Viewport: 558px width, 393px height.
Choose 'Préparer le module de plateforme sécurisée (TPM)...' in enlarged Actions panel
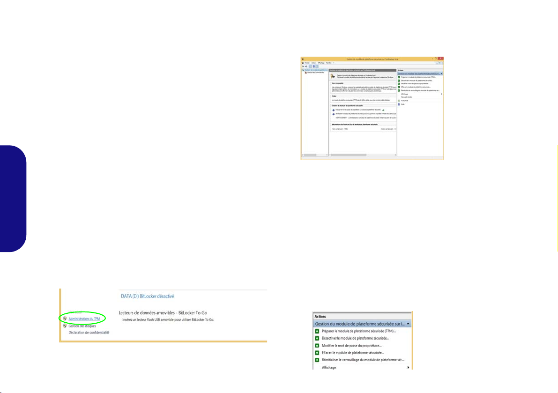359,331
